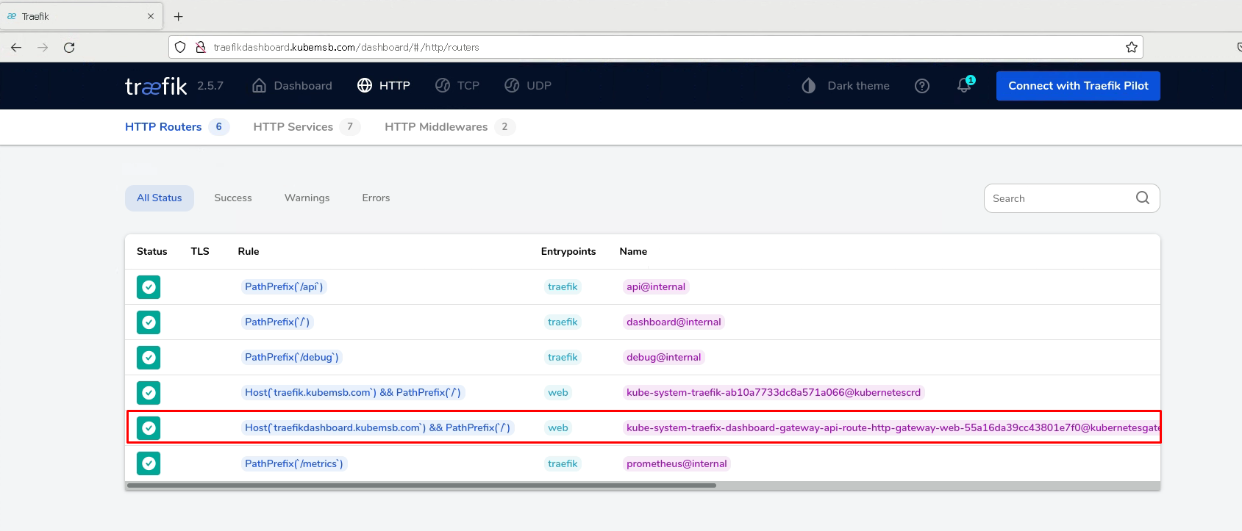This screenshot has width=1242, height=531.
Task: Open a new browser tab
Action: (x=178, y=16)
